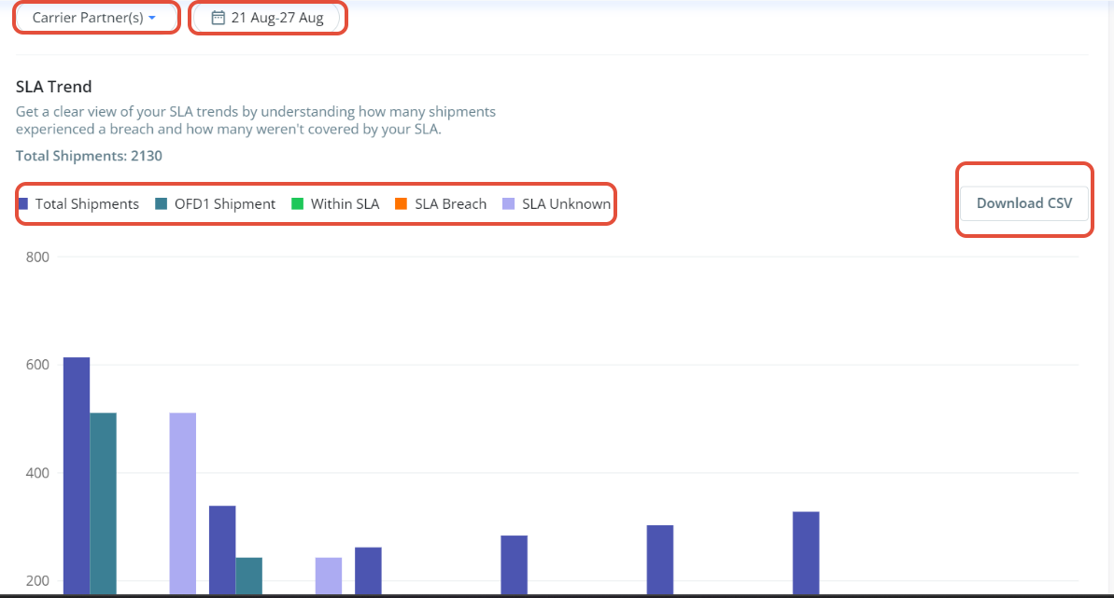This screenshot has height=598, width=1114.
Task: Open the Carrier Partner(s) dropdown
Action: (95, 18)
